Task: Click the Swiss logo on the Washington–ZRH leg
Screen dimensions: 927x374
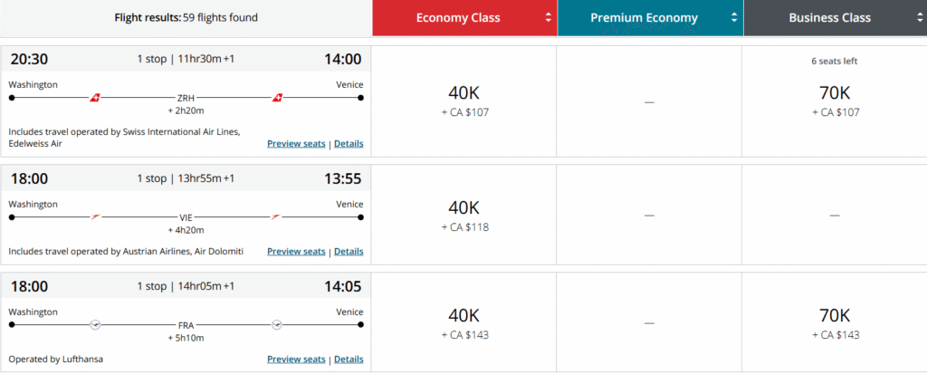Action: [x=94, y=97]
